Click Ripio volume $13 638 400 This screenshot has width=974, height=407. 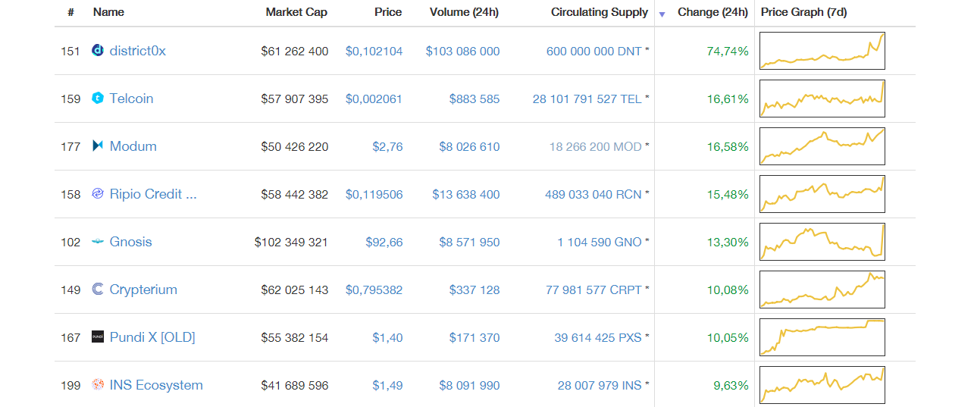pos(466,195)
